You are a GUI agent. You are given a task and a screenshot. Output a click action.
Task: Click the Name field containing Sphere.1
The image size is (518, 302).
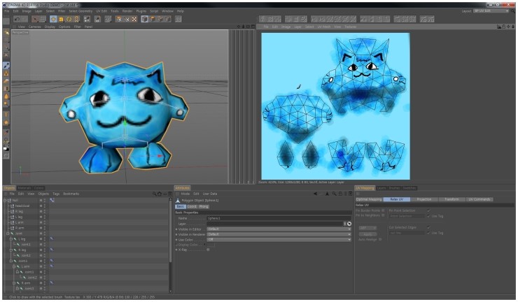coord(279,218)
